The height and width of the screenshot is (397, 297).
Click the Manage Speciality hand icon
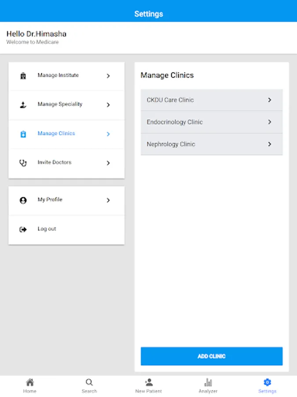[23, 105]
